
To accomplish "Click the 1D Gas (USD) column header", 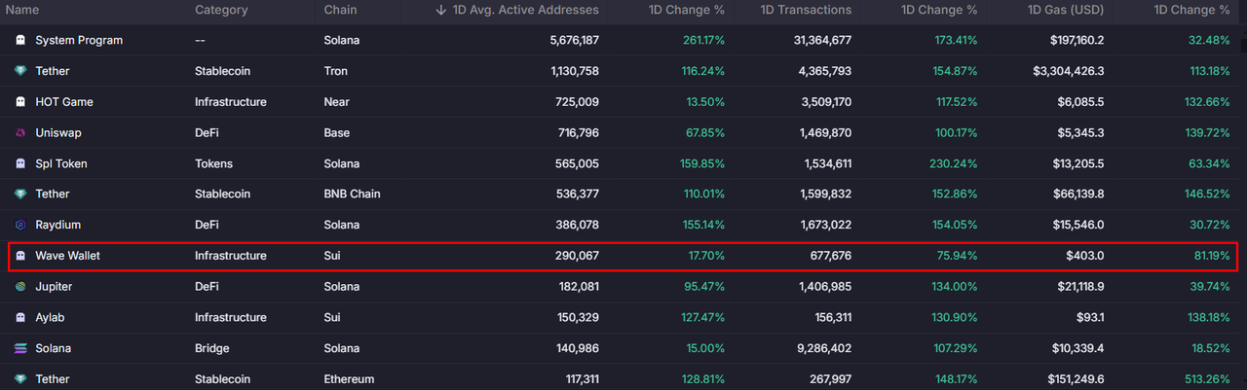I will click(1065, 10).
